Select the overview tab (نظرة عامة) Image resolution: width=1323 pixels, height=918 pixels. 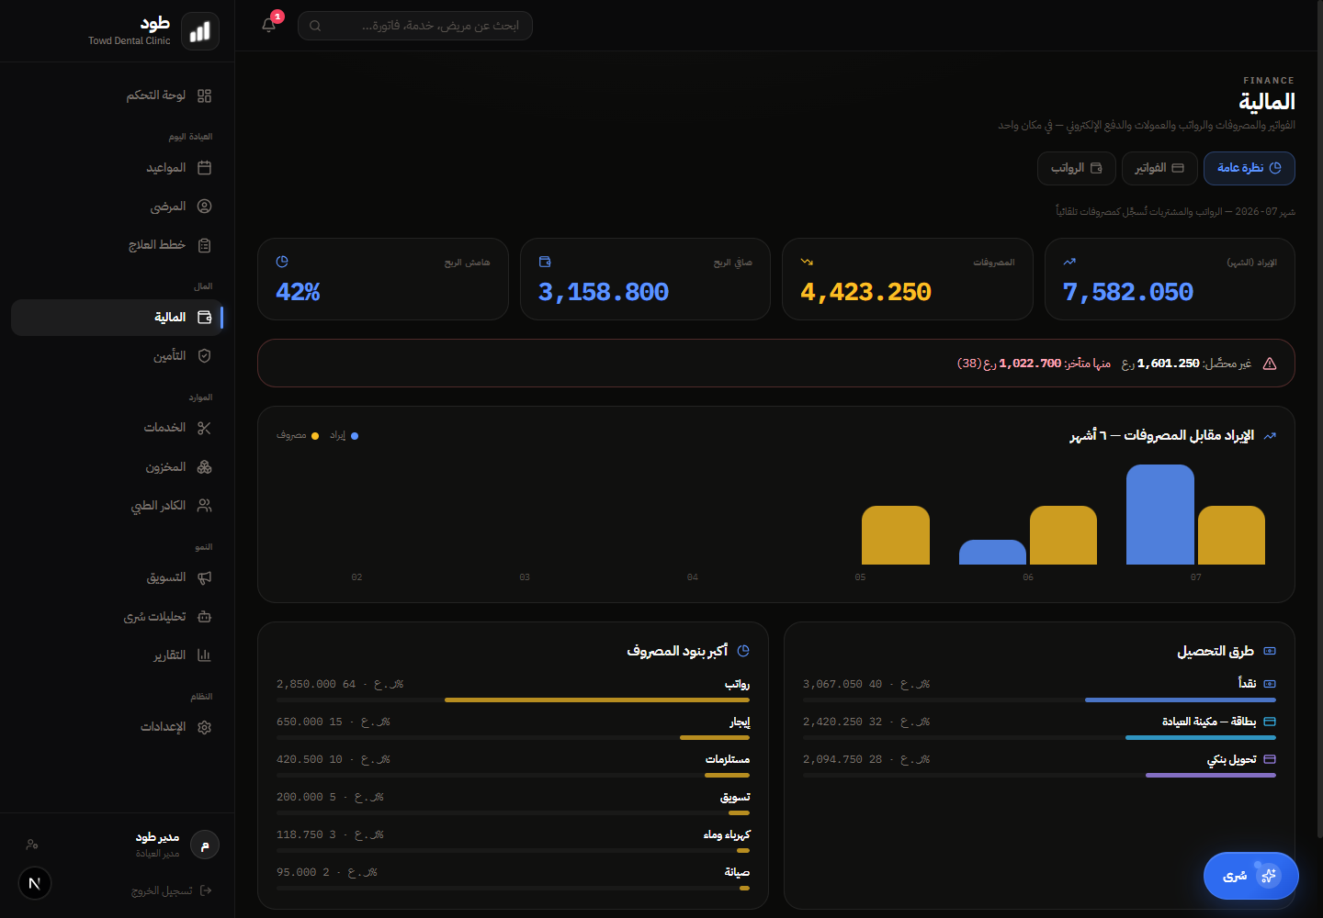pos(1249,168)
